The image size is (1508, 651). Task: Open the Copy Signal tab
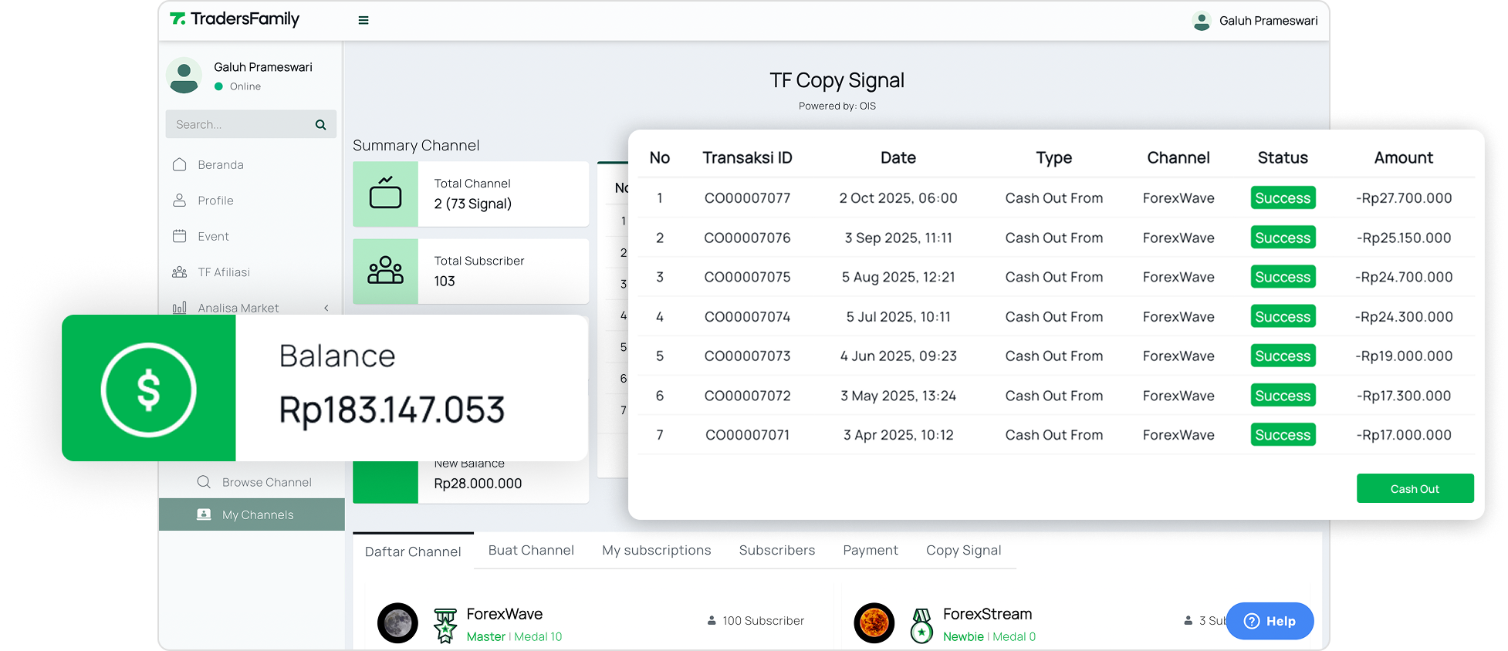point(964,550)
